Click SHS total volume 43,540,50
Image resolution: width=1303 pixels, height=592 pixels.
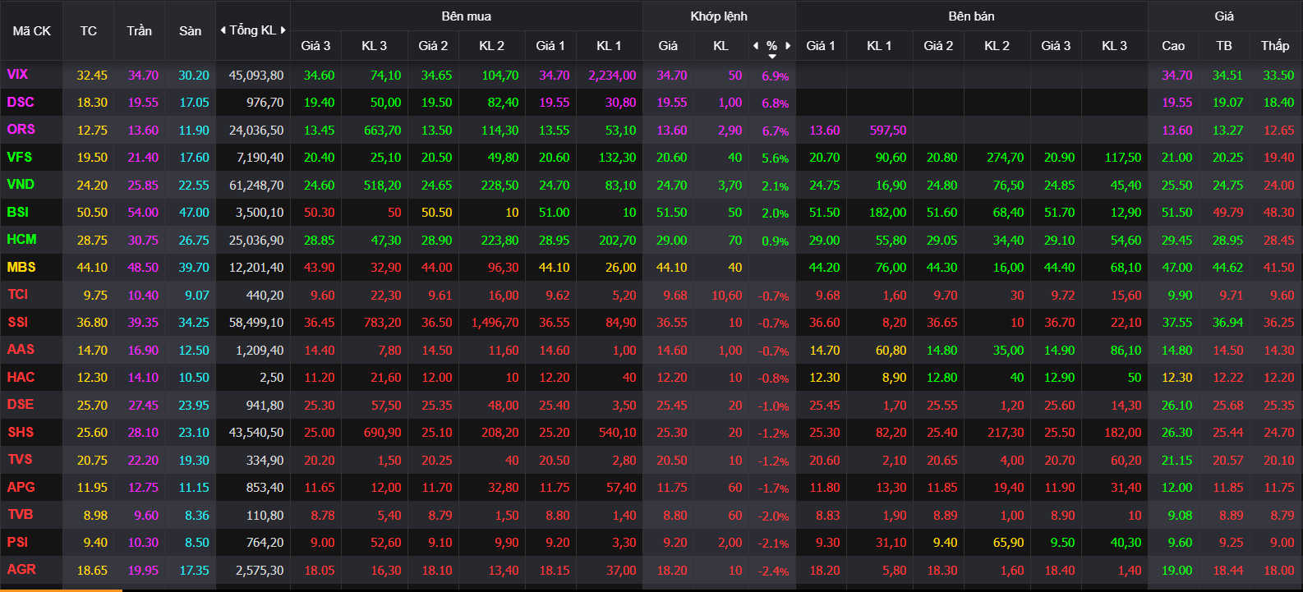(x=256, y=433)
